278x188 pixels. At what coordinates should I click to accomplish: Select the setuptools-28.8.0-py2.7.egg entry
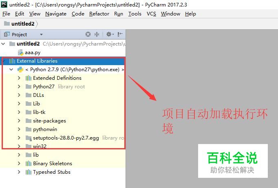point(66,138)
